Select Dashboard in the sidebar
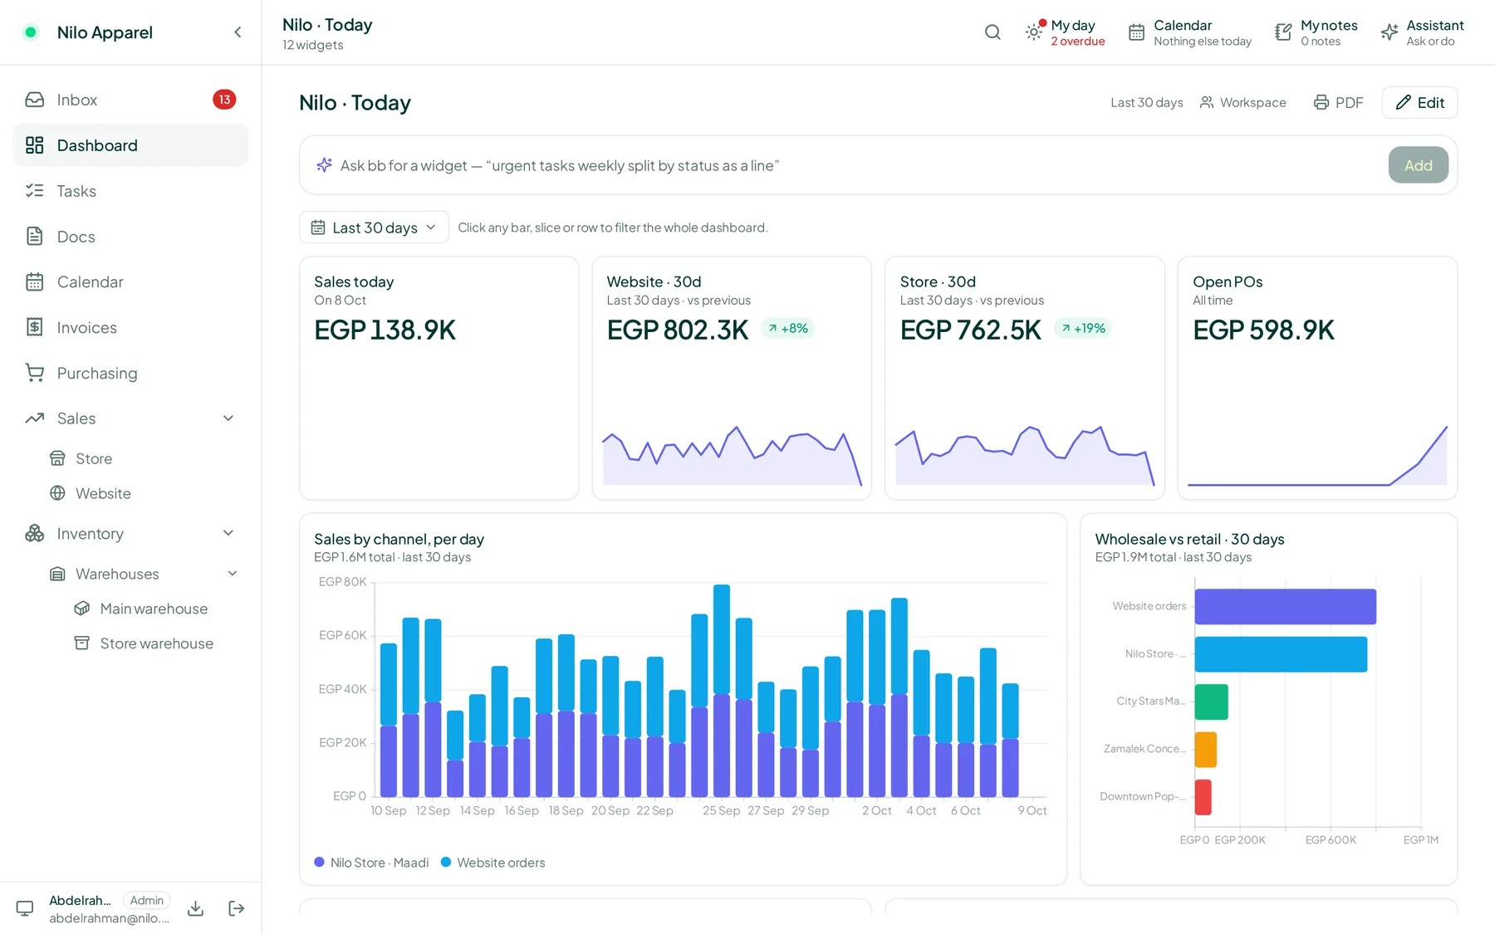Image resolution: width=1495 pixels, height=934 pixels. [130, 145]
